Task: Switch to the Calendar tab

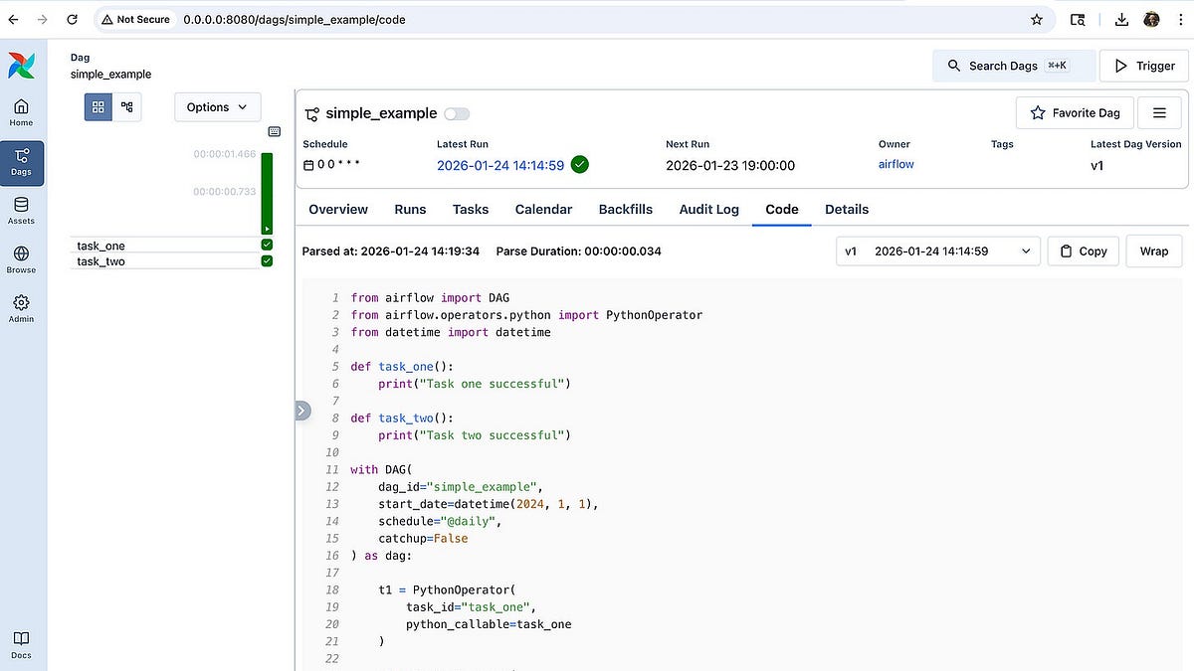Action: (x=543, y=209)
